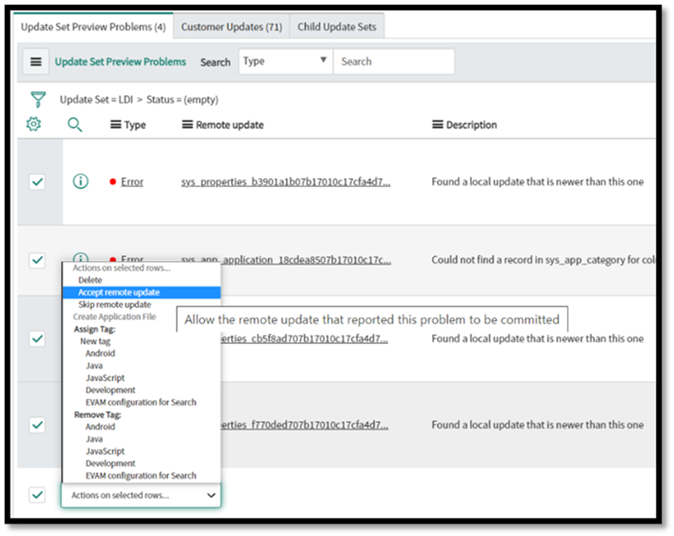The image size is (674, 536).
Task: Switch to the Customer Updates (71) tab
Action: (x=231, y=27)
